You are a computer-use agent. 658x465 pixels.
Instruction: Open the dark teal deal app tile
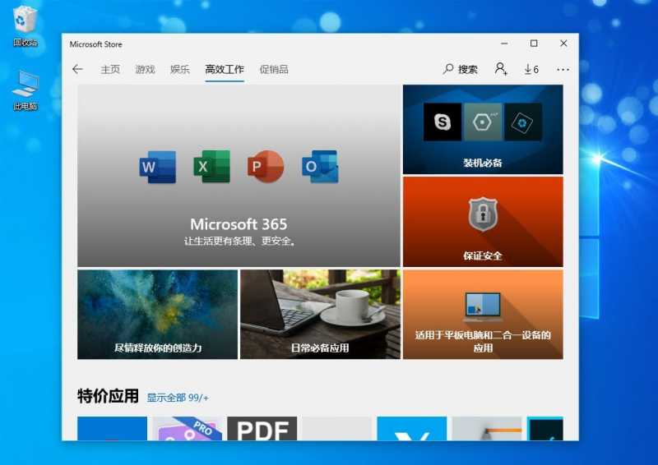tap(545, 429)
